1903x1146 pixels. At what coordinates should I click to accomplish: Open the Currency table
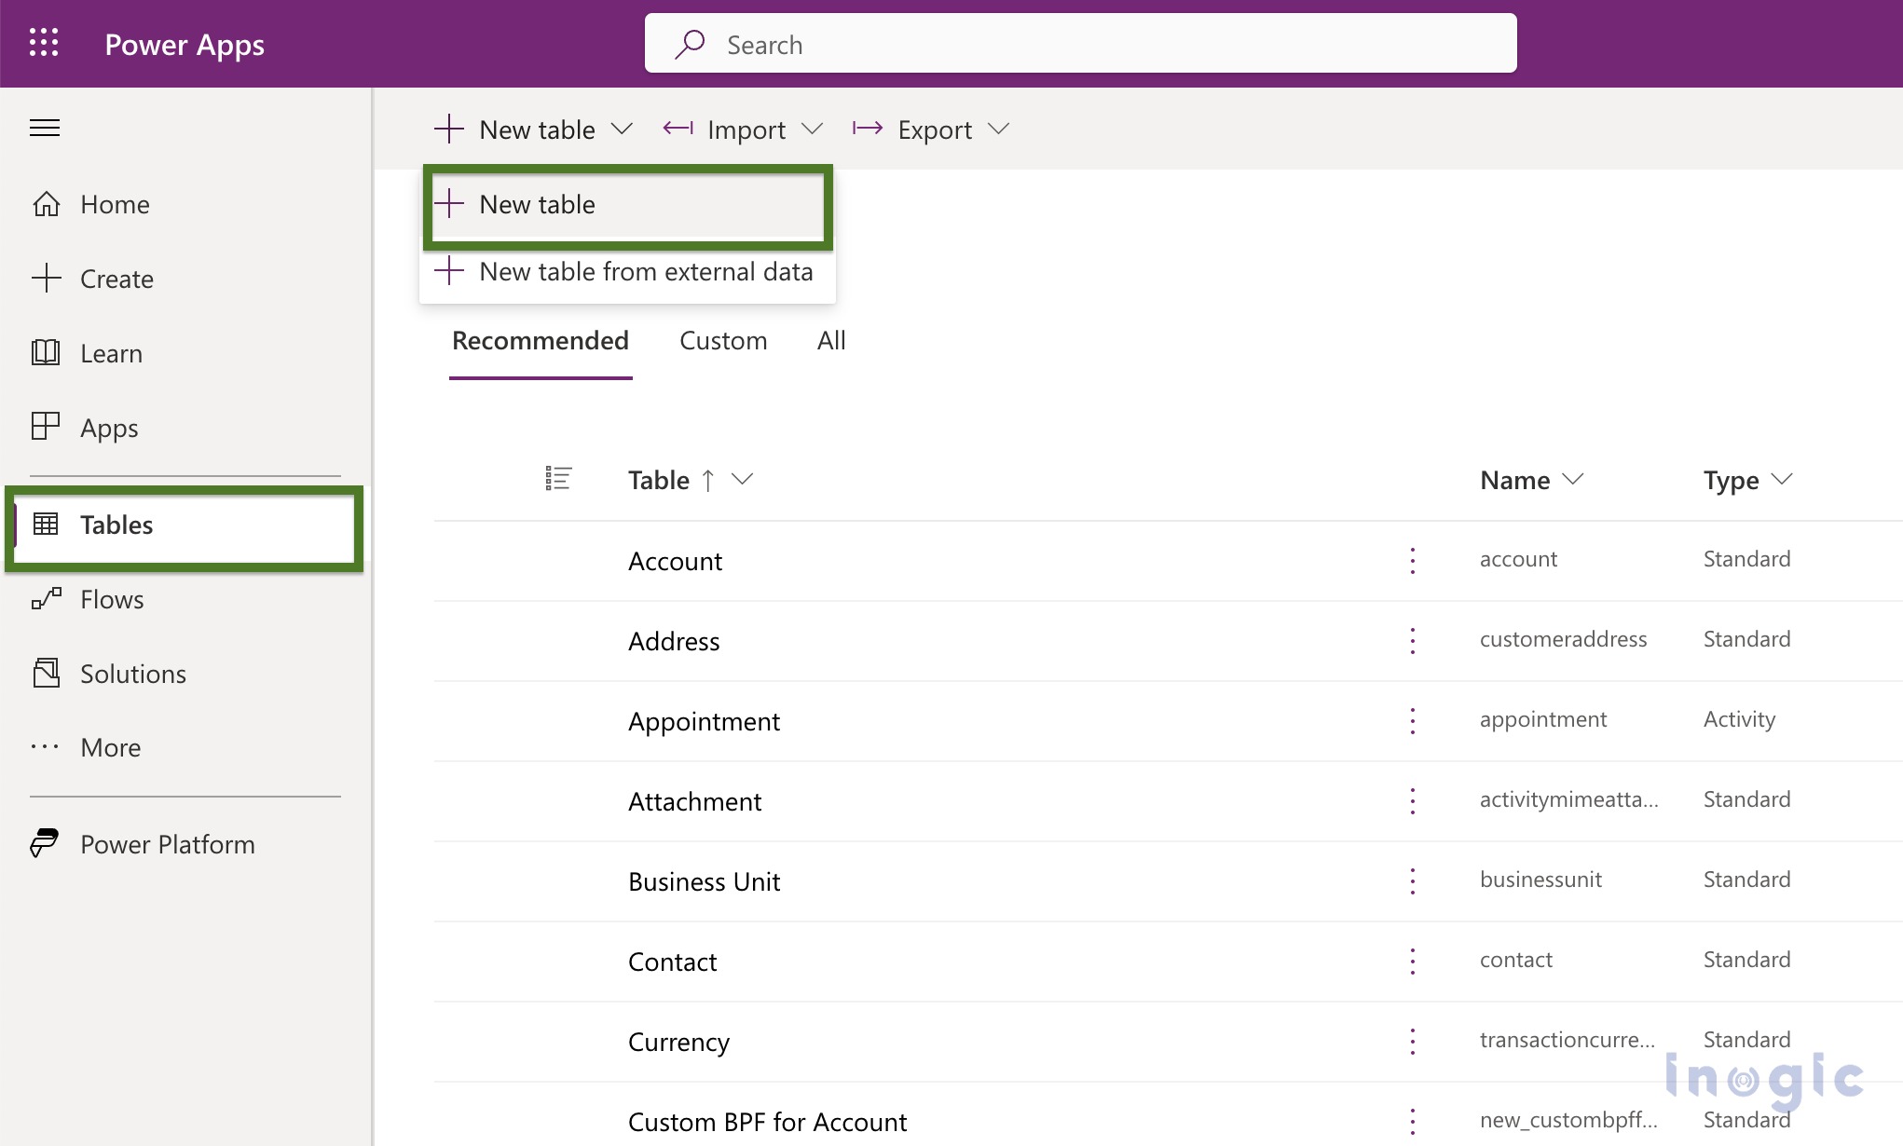[x=678, y=1042]
